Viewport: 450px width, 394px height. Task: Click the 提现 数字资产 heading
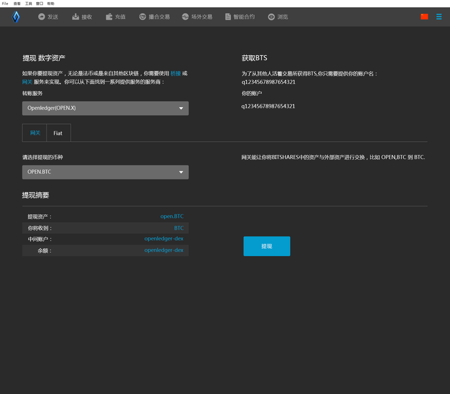44,58
